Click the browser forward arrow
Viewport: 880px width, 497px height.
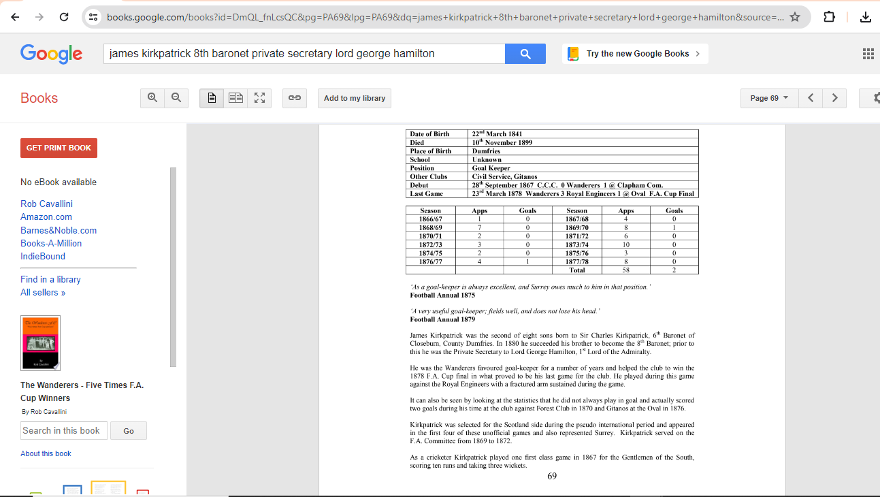click(39, 17)
